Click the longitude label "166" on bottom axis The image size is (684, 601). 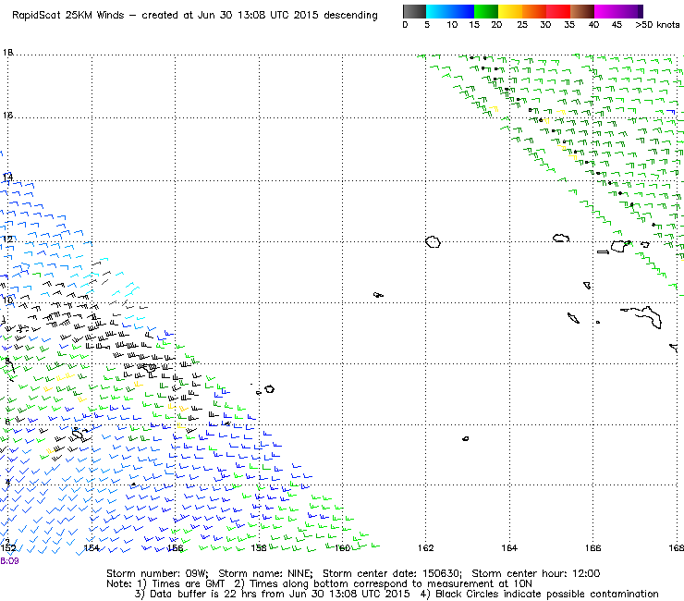pyautogui.click(x=592, y=547)
